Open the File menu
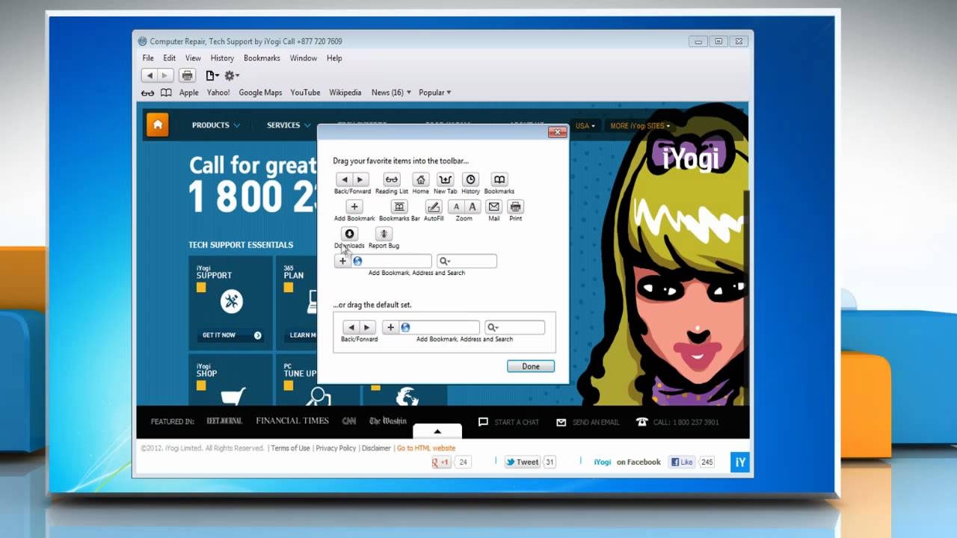This screenshot has height=538, width=957. point(148,58)
